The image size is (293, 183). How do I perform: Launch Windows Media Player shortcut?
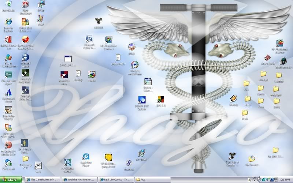(135, 65)
